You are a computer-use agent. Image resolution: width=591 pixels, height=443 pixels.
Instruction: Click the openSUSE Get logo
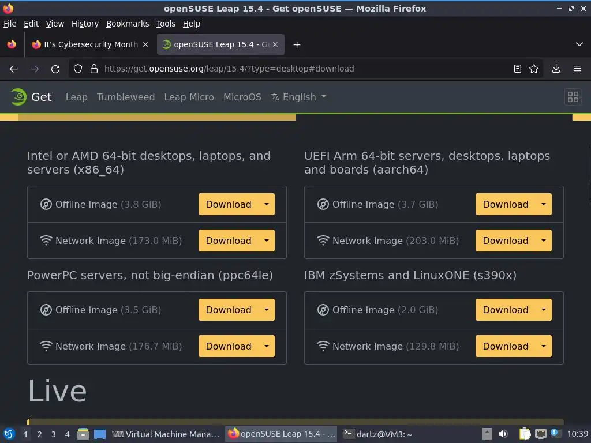point(31,97)
